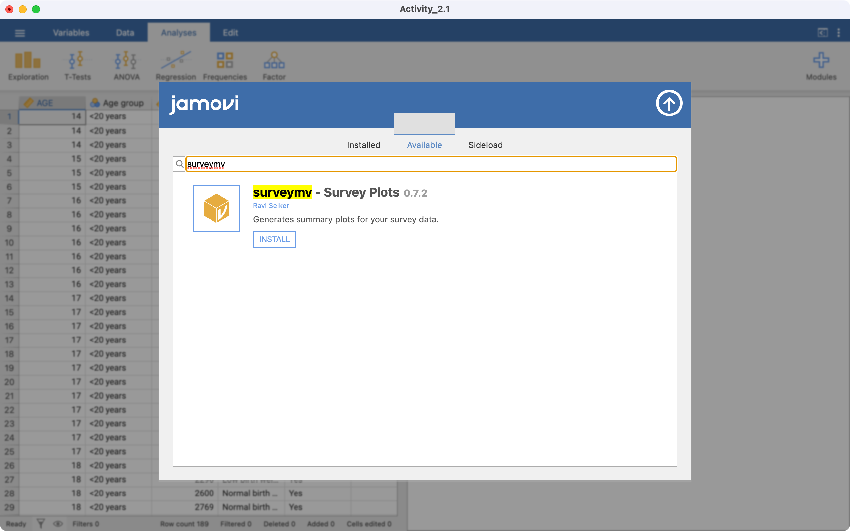
Task: Open the Variables ribbon tab
Action: (x=71, y=33)
